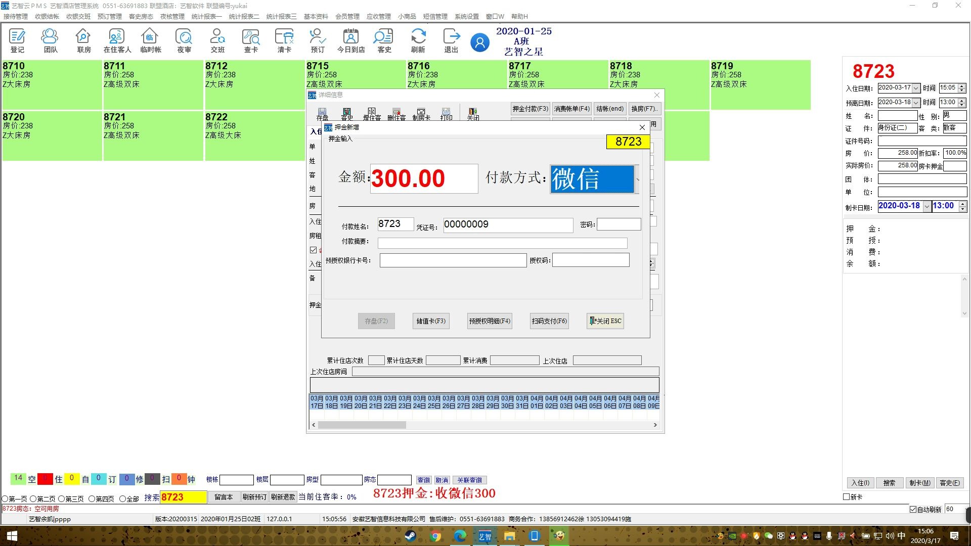Refresh the room status with 刷新
Screen dimensions: 971x546
point(418,40)
